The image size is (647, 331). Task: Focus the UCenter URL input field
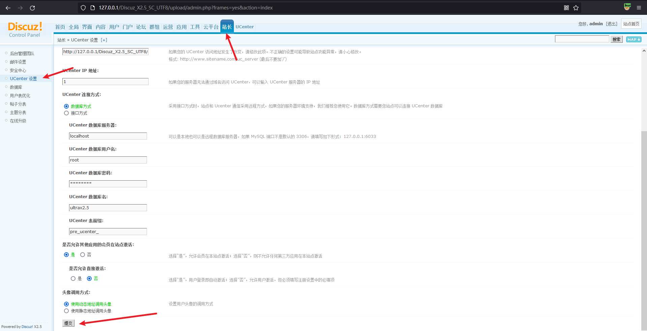[105, 52]
